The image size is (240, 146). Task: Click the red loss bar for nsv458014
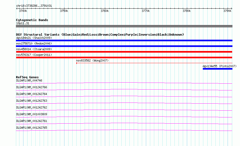[124, 52]
